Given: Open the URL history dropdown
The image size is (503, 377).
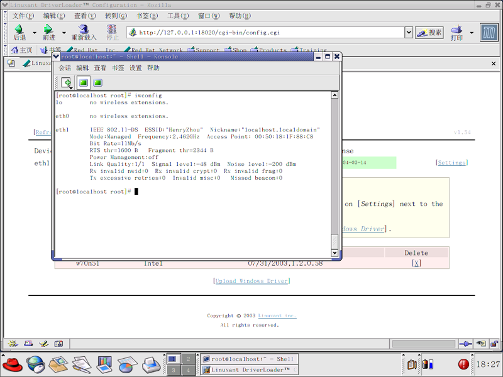Looking at the screenshot, I should [408, 33].
